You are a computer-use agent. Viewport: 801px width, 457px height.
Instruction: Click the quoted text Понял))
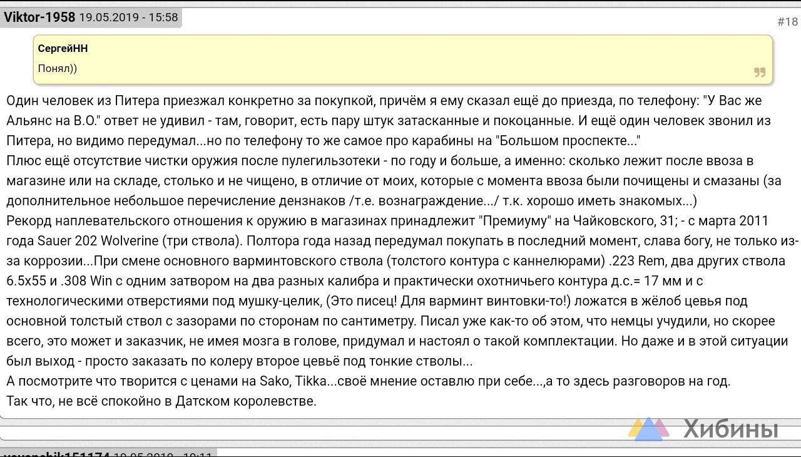[x=58, y=69]
